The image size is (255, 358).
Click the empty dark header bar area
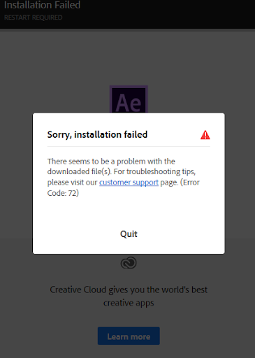[x=168, y=14]
